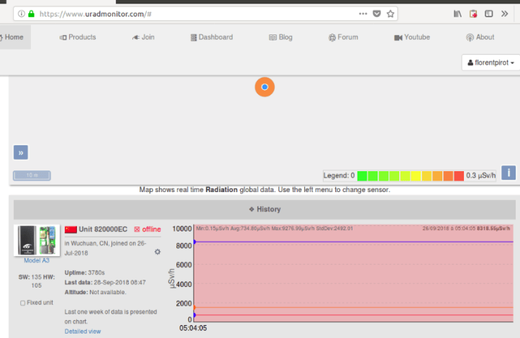Bookmark this page with the star
The image size is (520, 338).
(391, 14)
